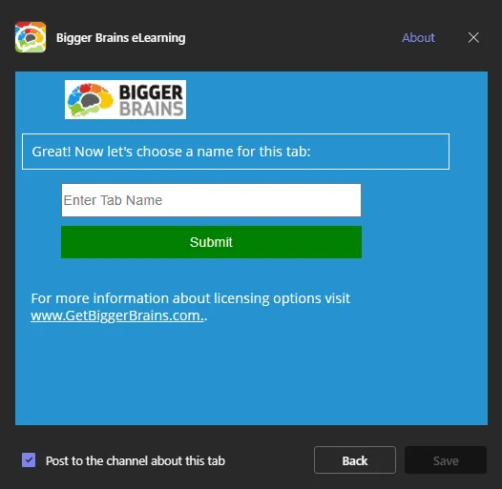Click the colorful brain graphic in the logo
Screen dimensions: 502x489
click(91, 100)
